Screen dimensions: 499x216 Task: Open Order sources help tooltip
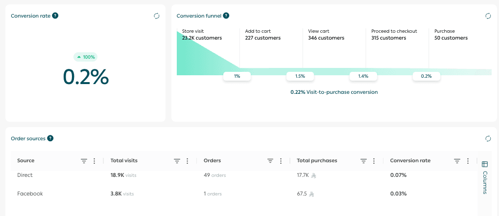point(50,138)
